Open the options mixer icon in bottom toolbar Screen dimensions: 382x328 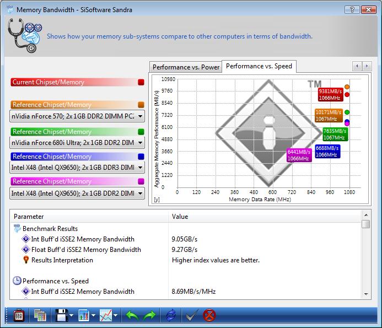click(19, 316)
